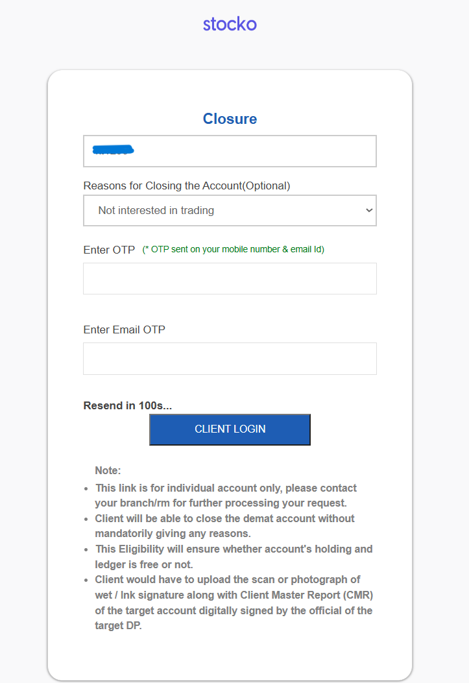This screenshot has height=683, width=469.
Task: Select the 'Not interested in trading' option text
Action: click(x=156, y=210)
